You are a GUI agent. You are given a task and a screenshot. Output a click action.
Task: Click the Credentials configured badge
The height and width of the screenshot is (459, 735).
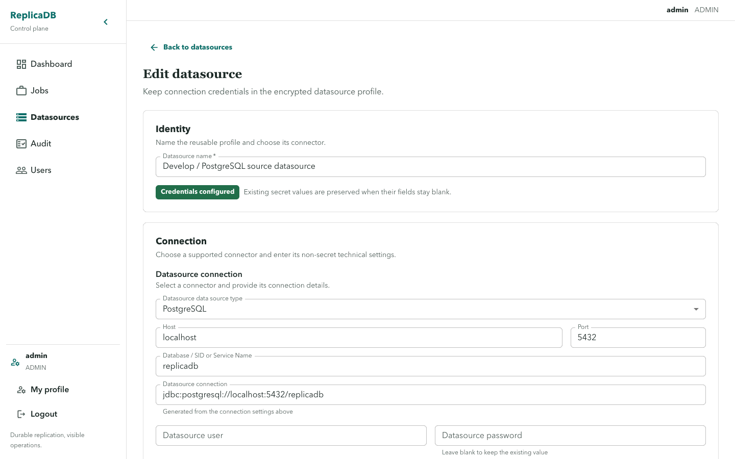pyautogui.click(x=198, y=192)
